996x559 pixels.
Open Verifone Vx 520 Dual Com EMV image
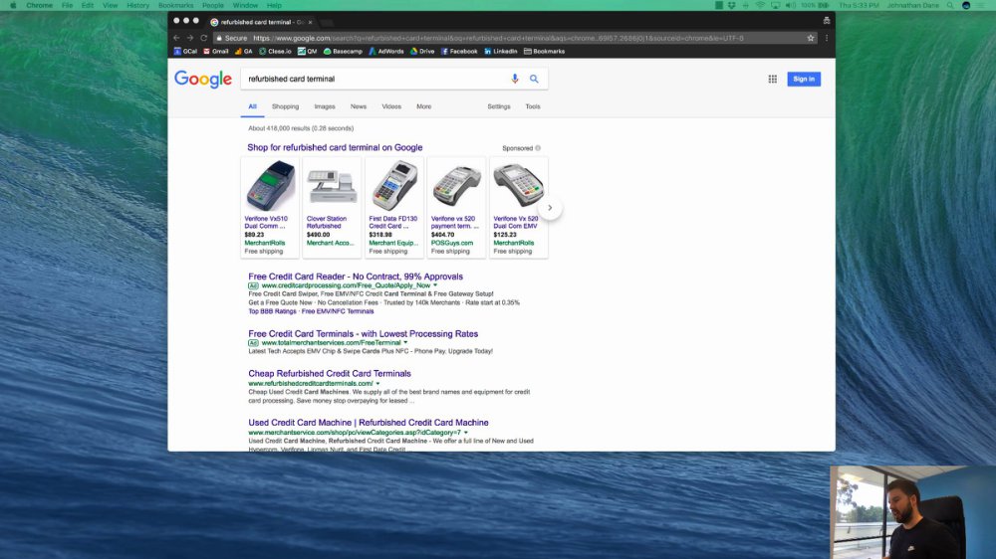518,185
